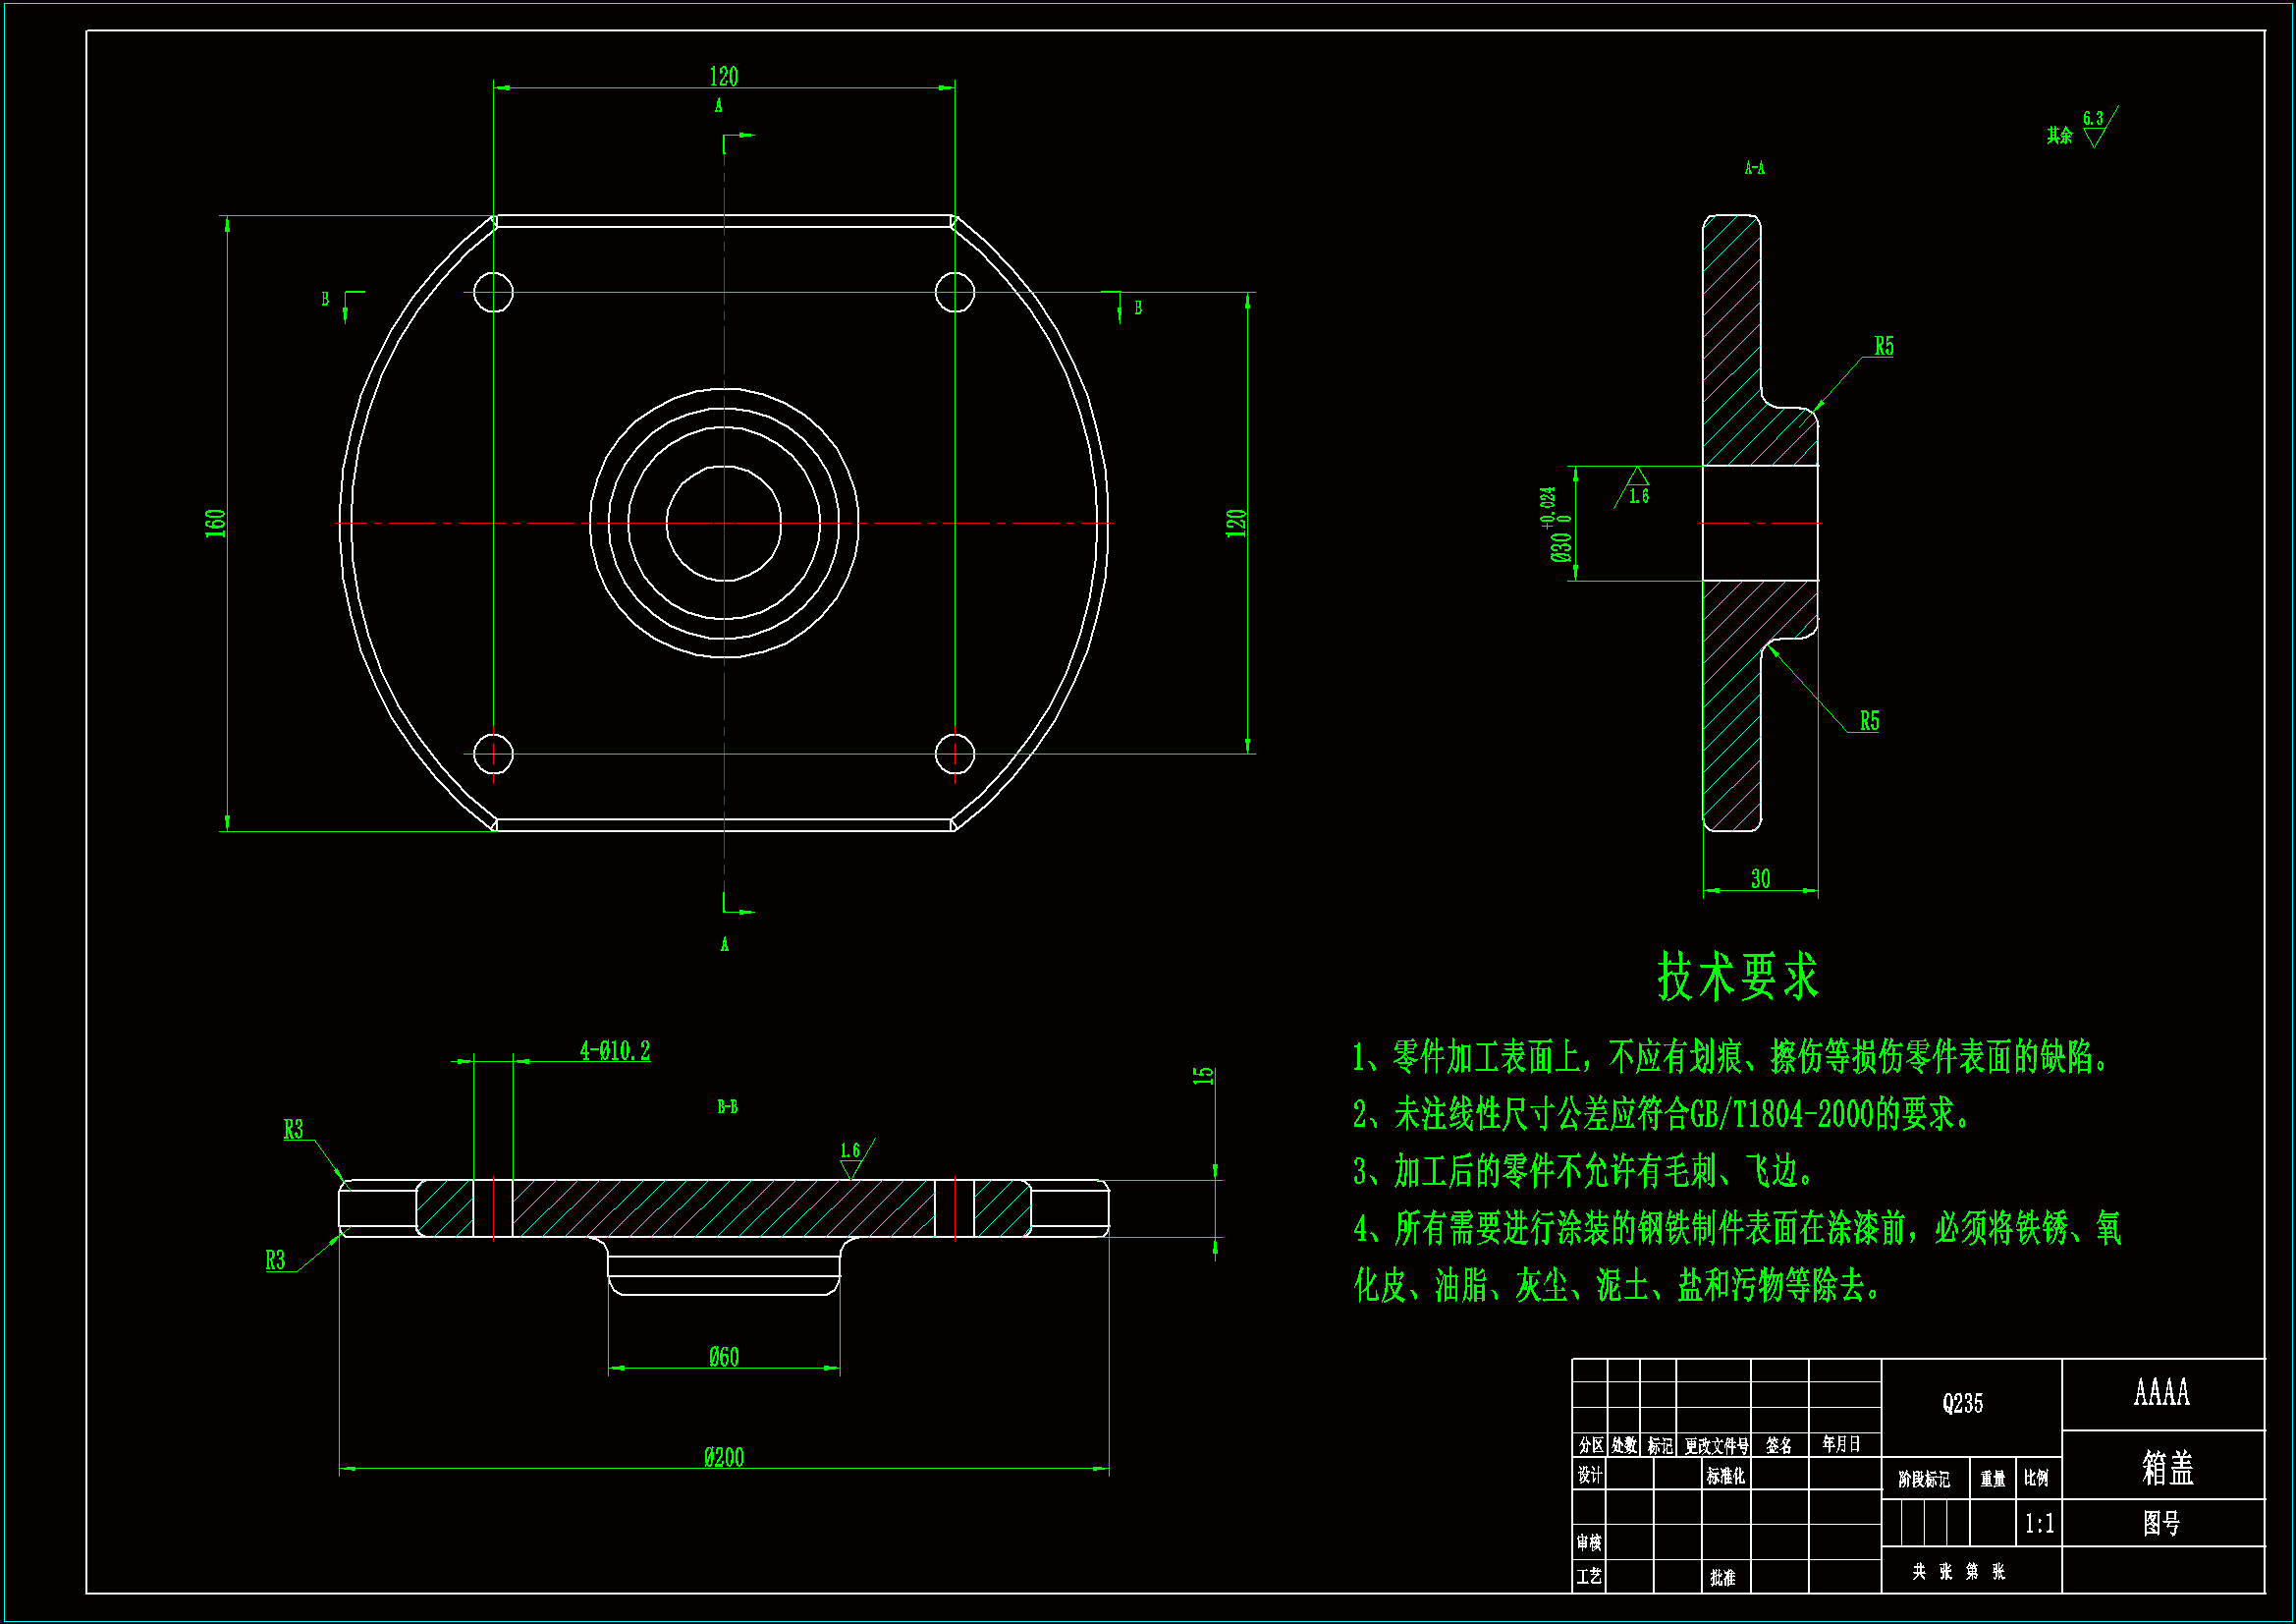
Task: Select the 160 vertical dimension text
Action: coord(215,523)
